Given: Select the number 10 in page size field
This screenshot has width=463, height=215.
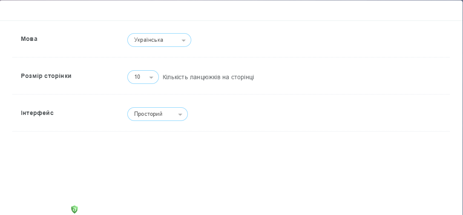Looking at the screenshot, I should point(137,77).
